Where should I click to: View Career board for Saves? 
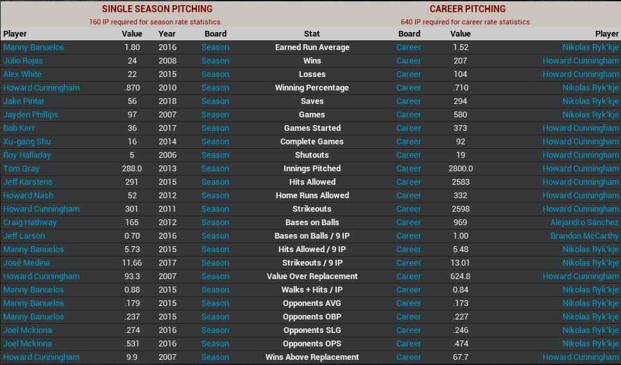409,101
